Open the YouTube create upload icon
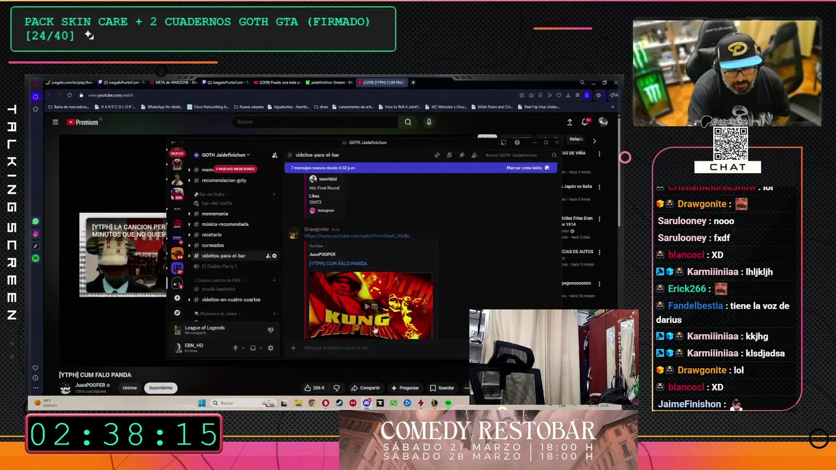Viewport: 836px width, 470px height. (x=570, y=122)
